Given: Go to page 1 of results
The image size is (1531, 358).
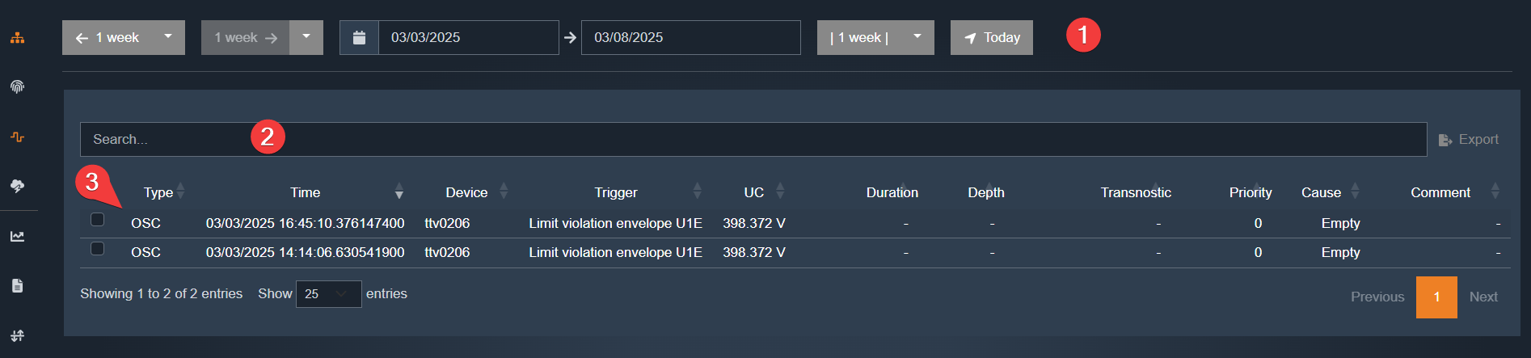Looking at the screenshot, I should point(1436,297).
